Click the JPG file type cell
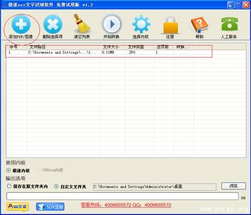 click(x=132, y=53)
